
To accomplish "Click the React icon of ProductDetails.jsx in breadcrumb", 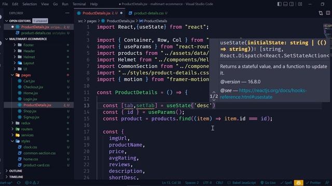I will pyautogui.click(x=103, y=21).
